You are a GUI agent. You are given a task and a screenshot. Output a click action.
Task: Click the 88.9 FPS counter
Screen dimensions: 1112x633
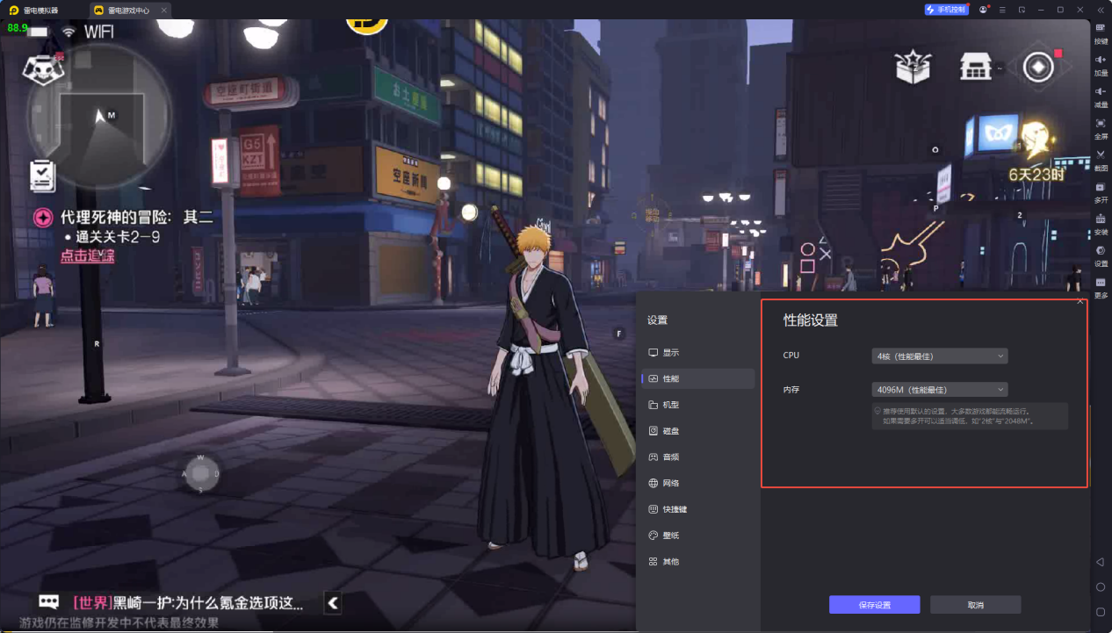click(18, 28)
